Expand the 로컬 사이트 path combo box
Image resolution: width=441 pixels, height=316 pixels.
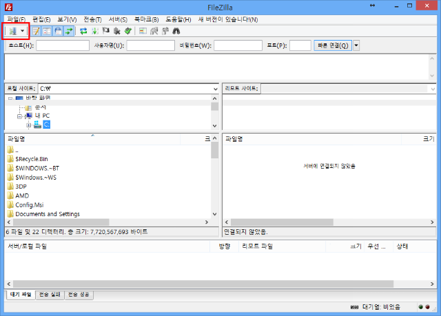(x=216, y=89)
